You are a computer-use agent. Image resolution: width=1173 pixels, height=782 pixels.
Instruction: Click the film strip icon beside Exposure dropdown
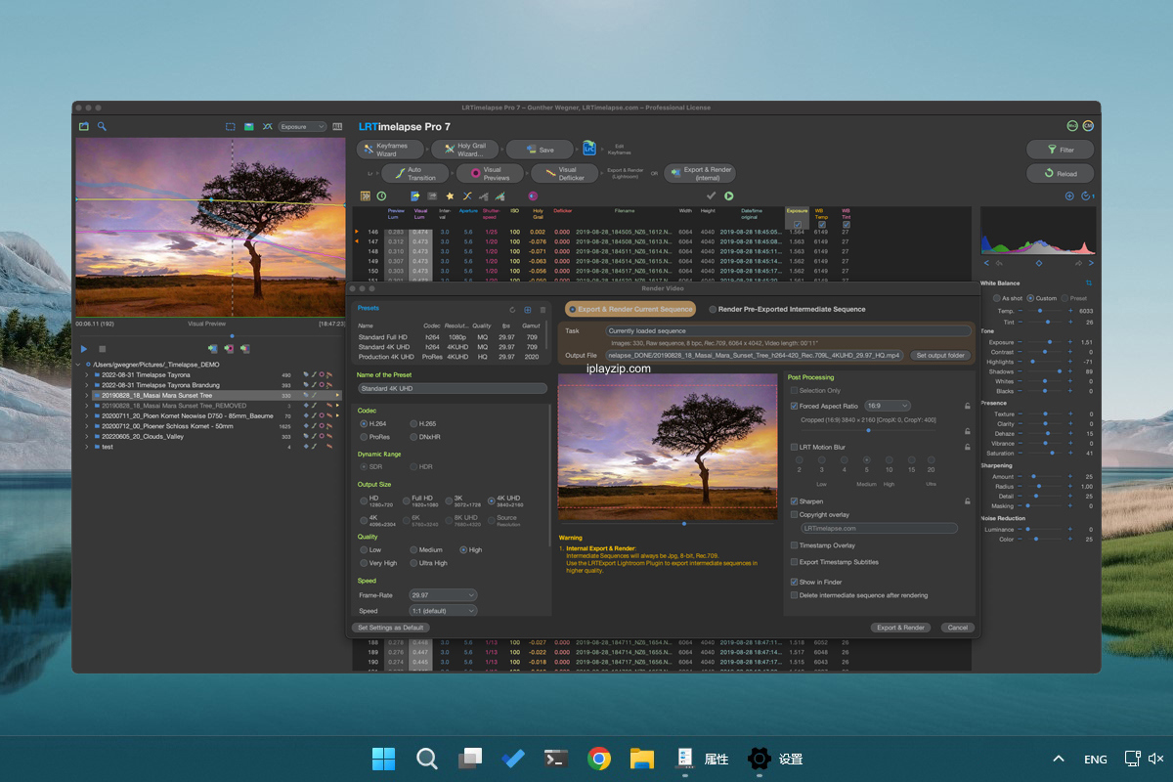click(337, 126)
